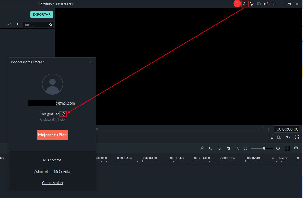Click zoom to fit timeline icon
The height and width of the screenshot is (198, 303).
[237, 148]
